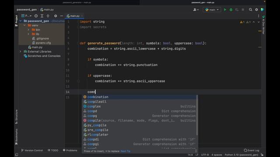Viewport: 280px width, 157px height.
Task: Open IDE settings gear in top toolbar
Action: coord(256,10)
